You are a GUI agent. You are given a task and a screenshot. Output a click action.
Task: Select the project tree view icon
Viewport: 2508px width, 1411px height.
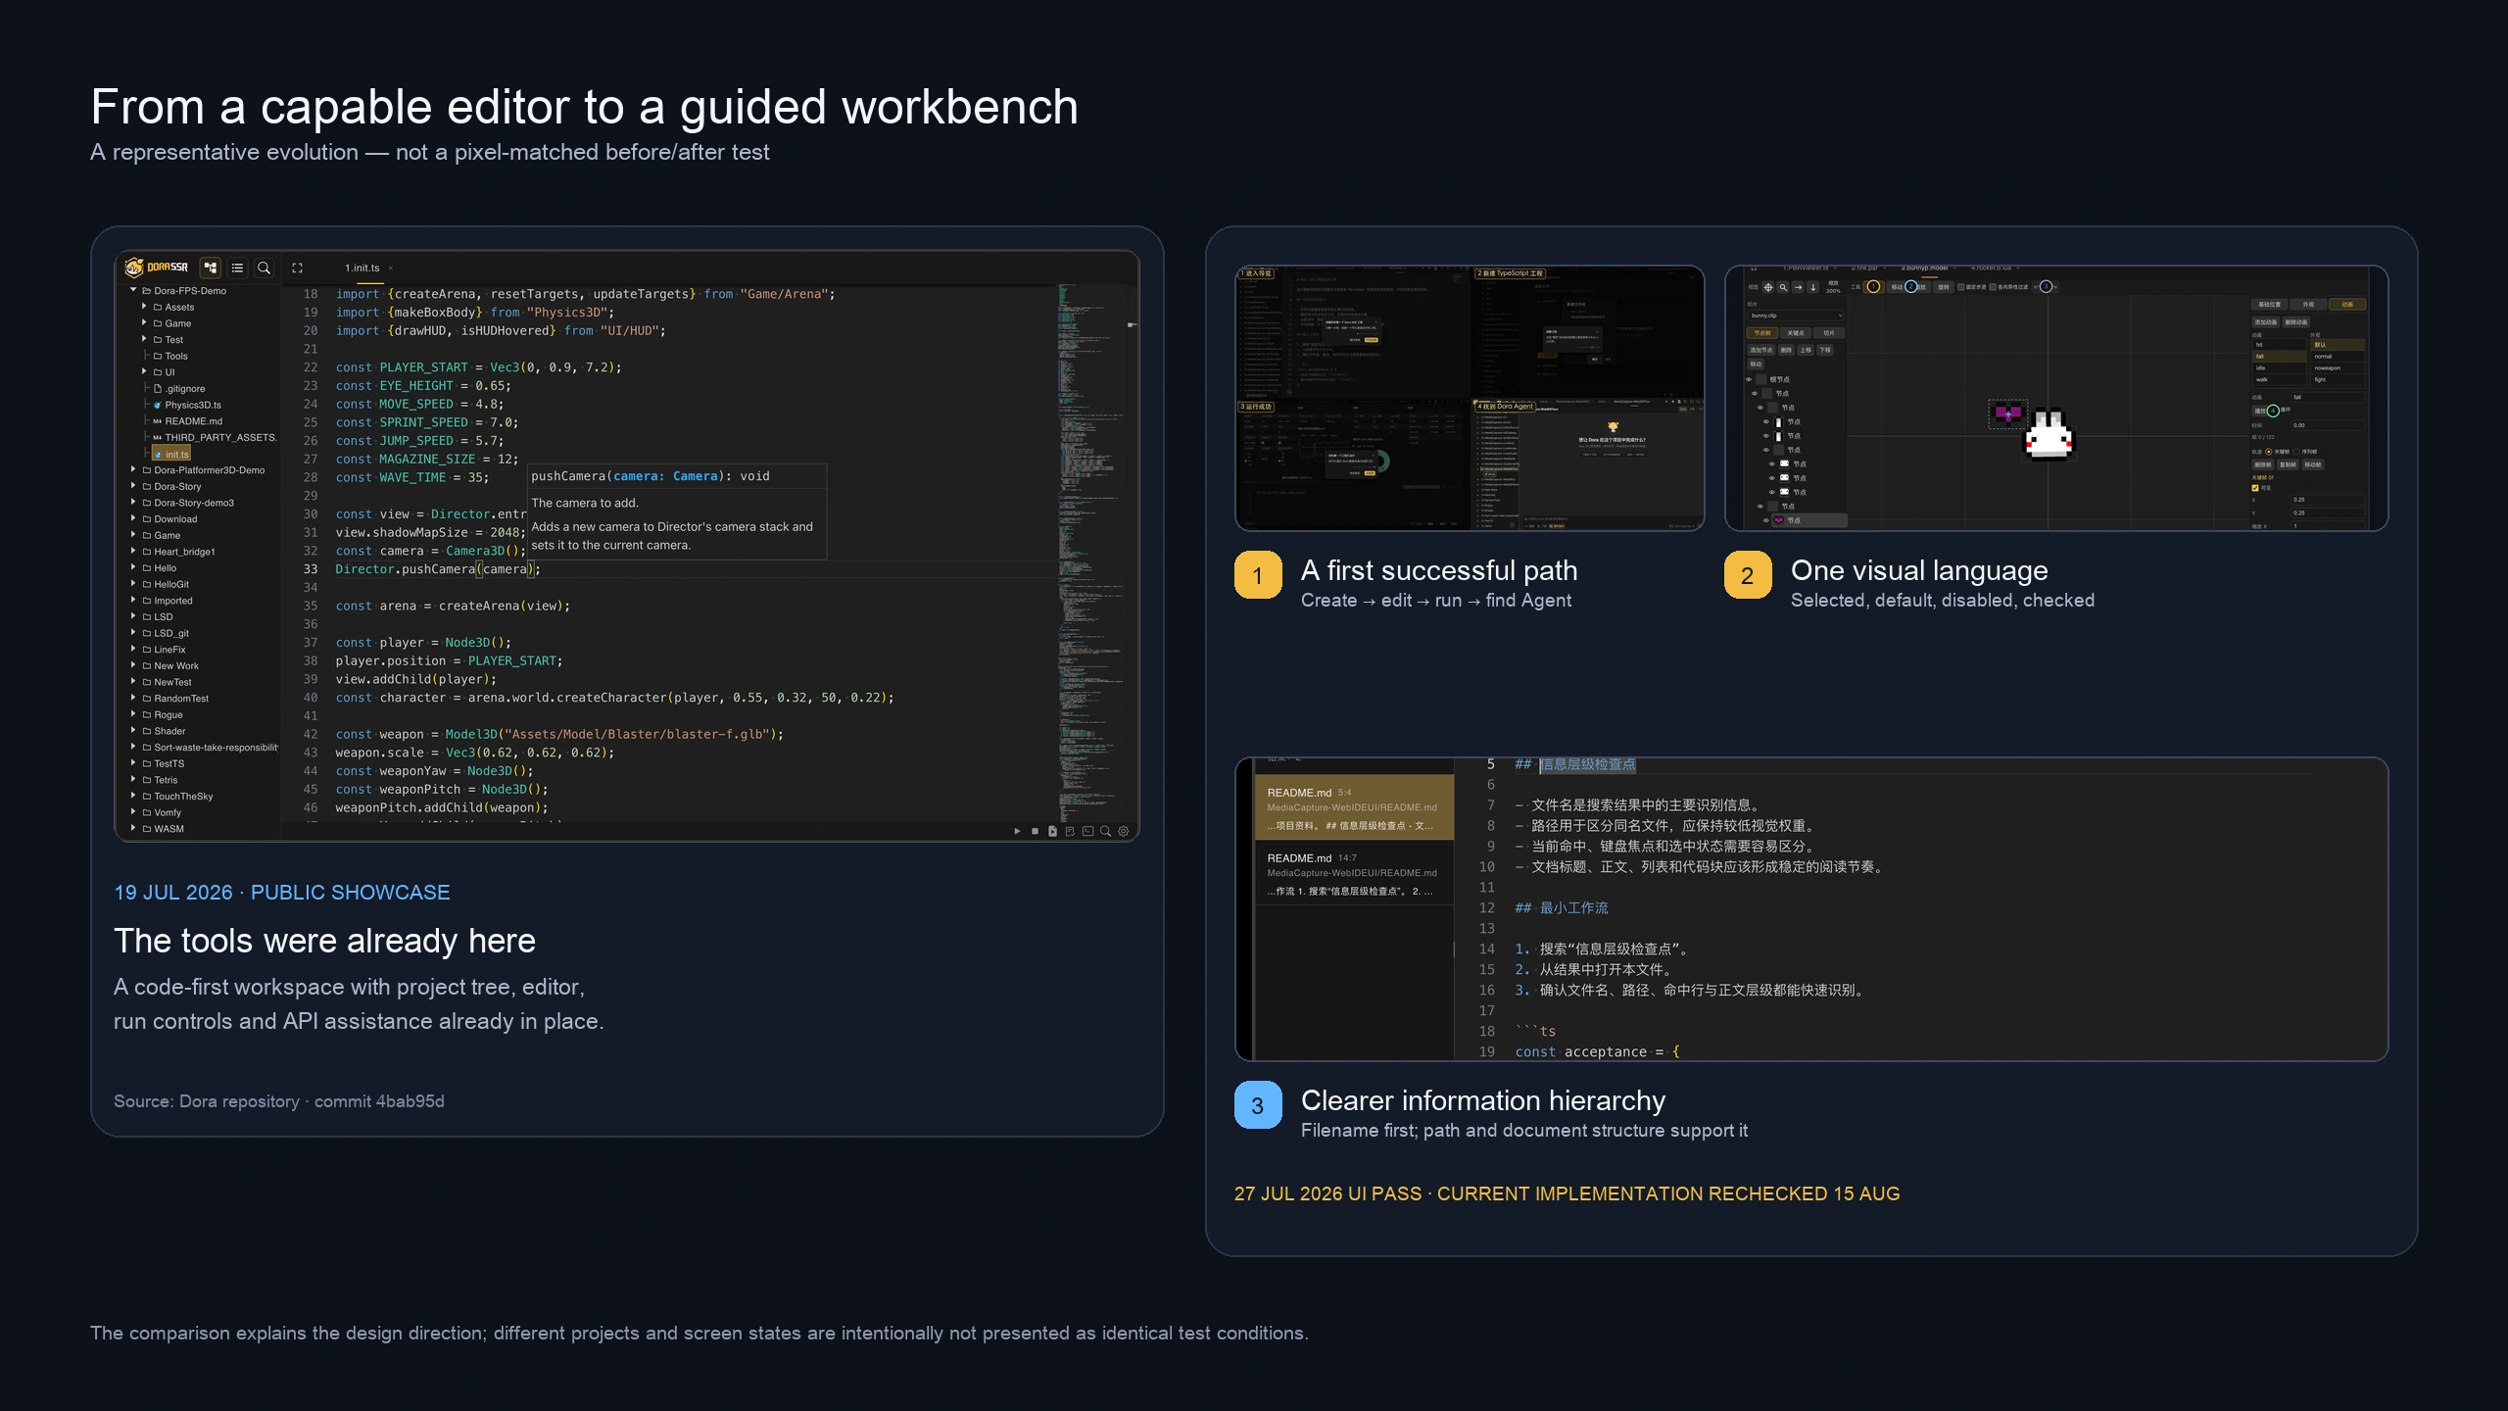tap(210, 268)
